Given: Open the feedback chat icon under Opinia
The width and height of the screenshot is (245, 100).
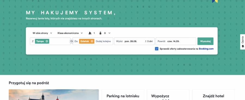Looking at the screenshot, I should (243, 46).
